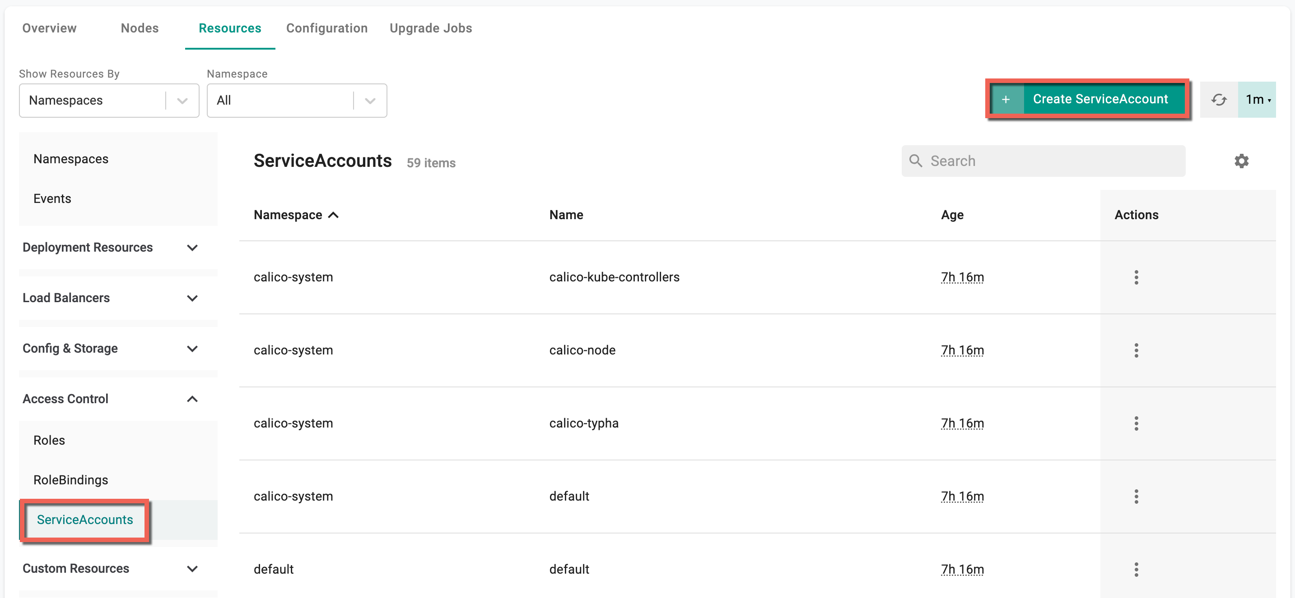Open Roles under Access Control
Viewport: 1295px width, 598px height.
pyautogui.click(x=49, y=440)
